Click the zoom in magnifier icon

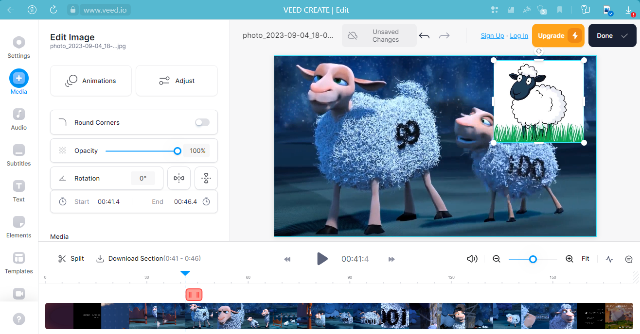[569, 259]
